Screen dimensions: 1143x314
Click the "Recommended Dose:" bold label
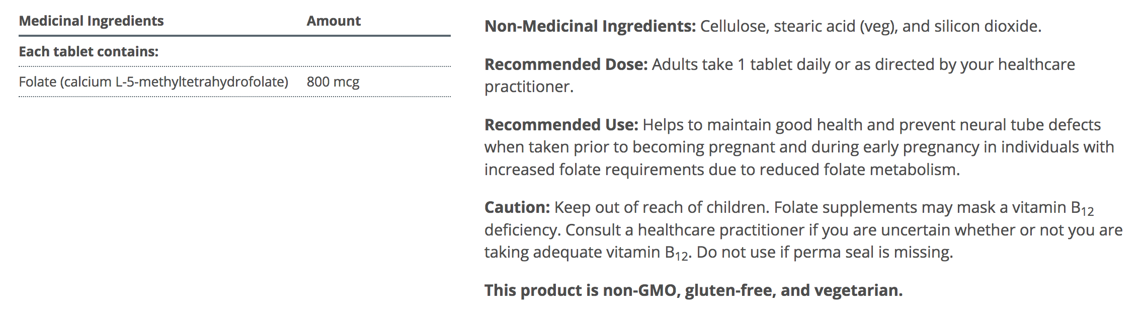tap(566, 64)
